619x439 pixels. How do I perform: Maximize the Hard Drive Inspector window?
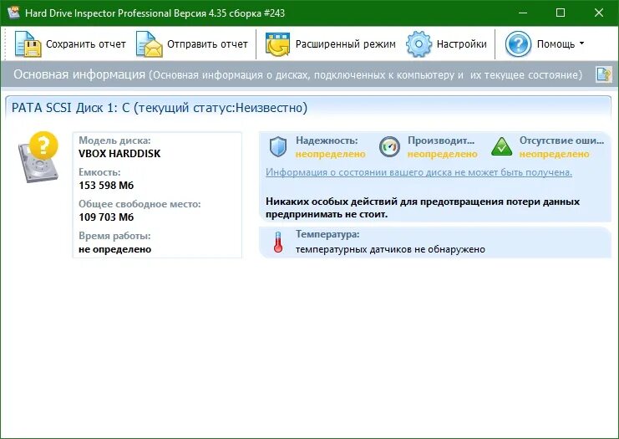561,13
